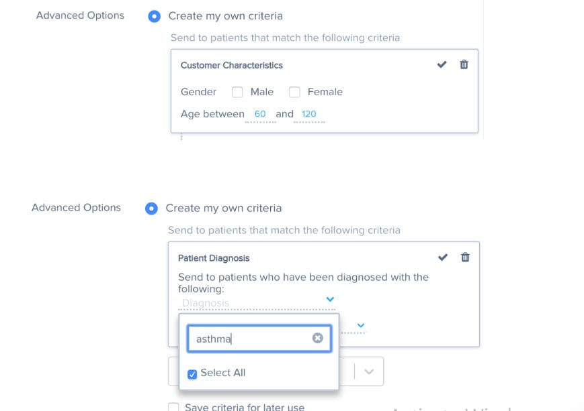
Task: Expand the Diagnosis dropdown arrow
Action: (x=330, y=299)
